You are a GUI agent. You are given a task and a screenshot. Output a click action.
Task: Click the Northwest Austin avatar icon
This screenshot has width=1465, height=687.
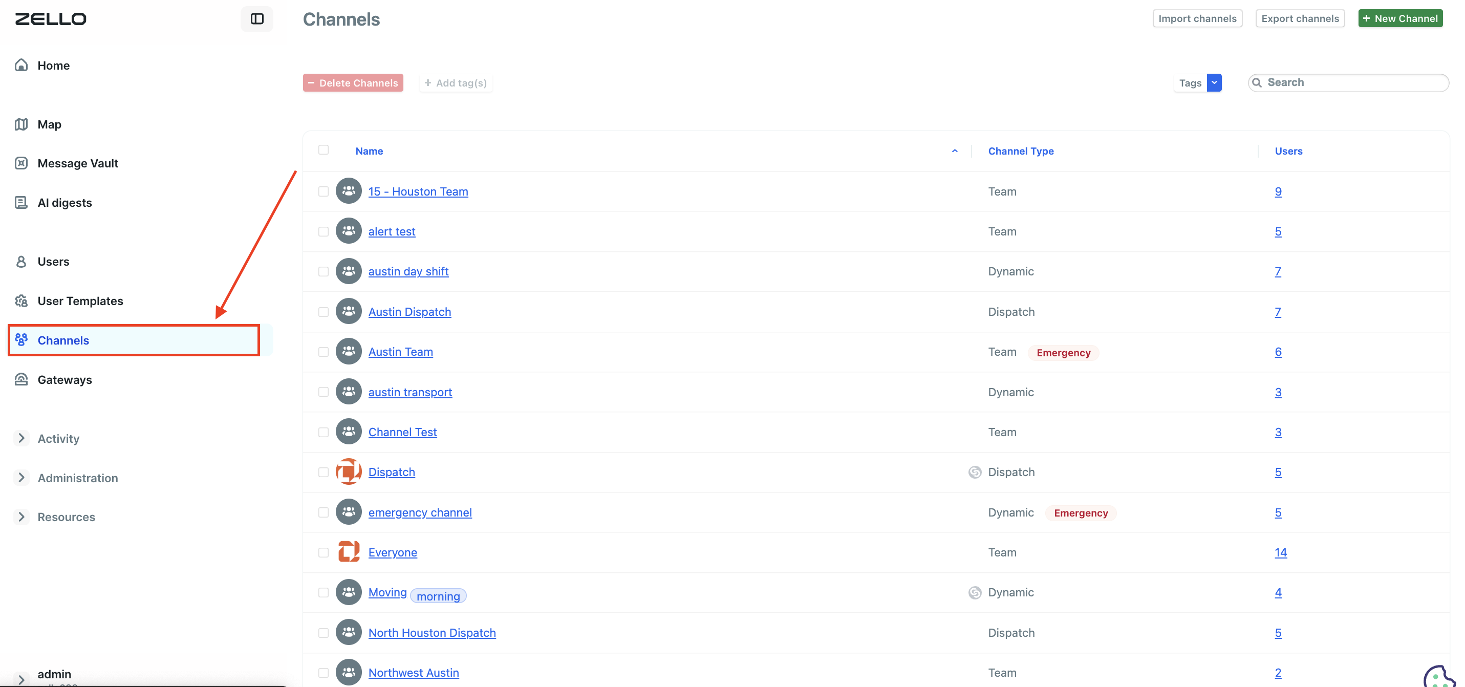click(x=349, y=672)
